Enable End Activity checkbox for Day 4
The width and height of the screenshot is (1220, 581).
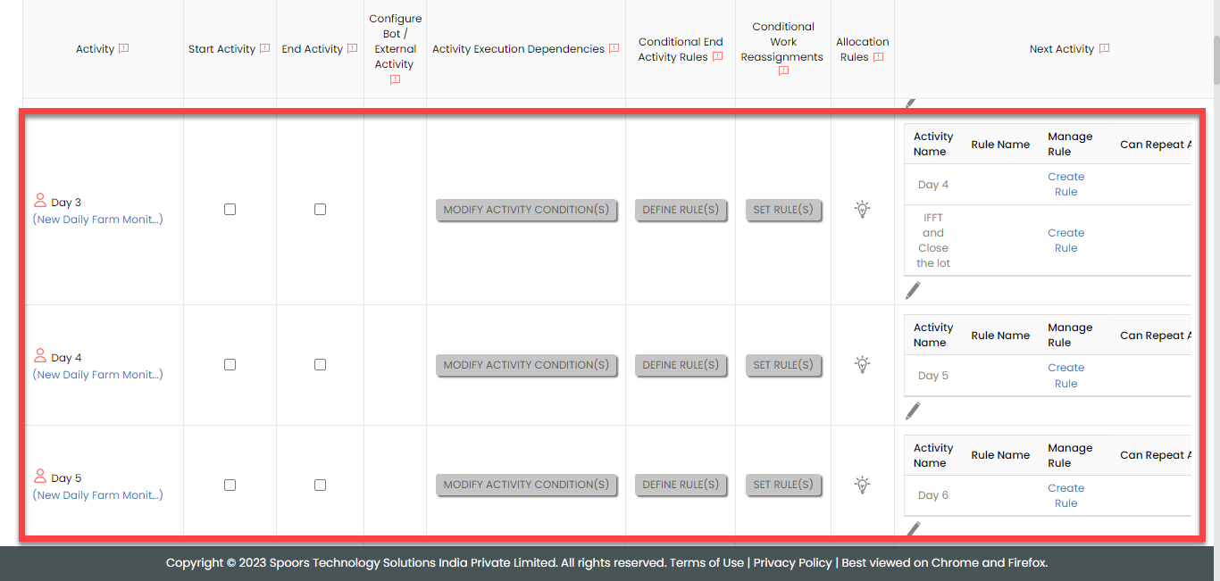click(x=320, y=365)
